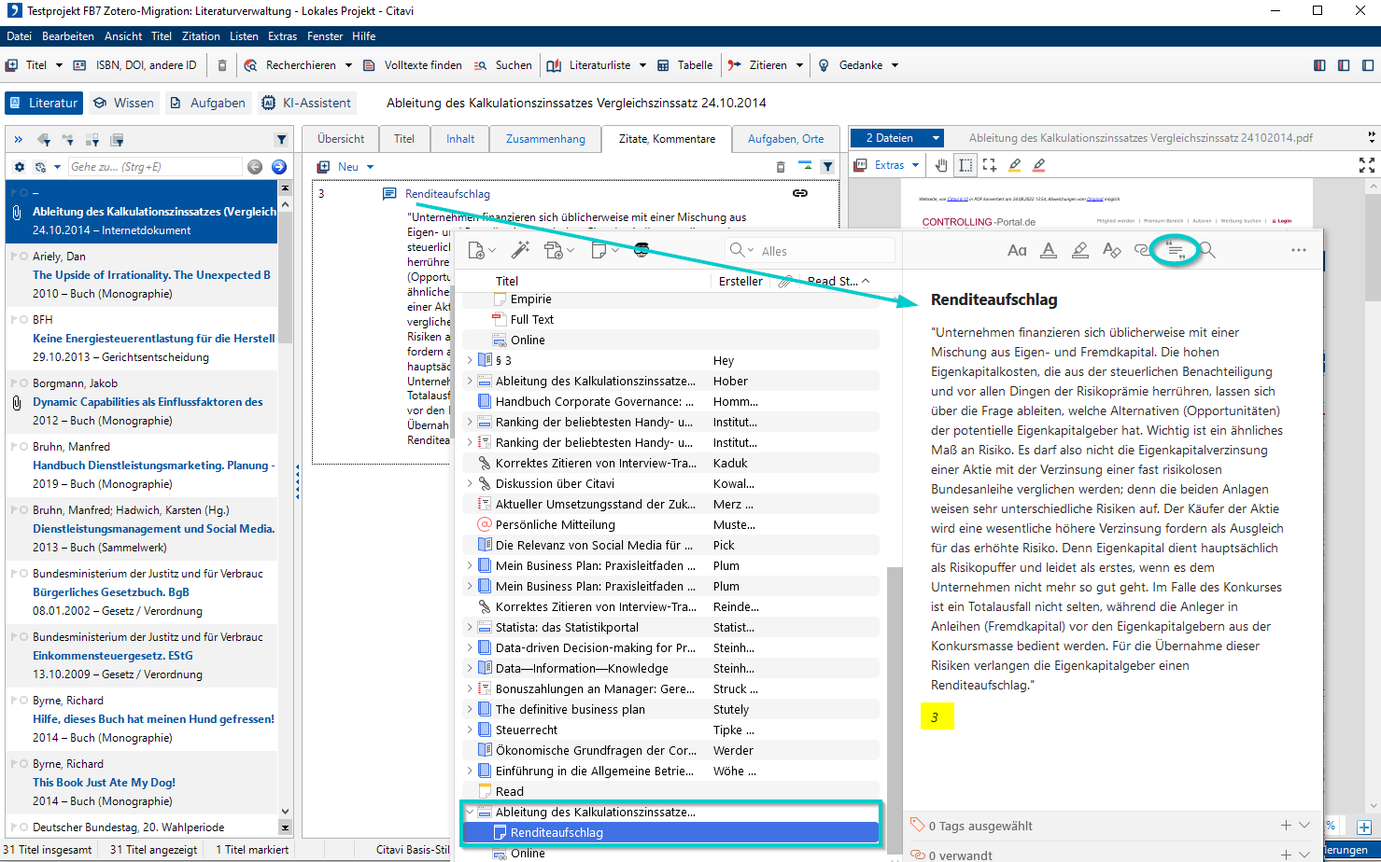Image resolution: width=1381 pixels, height=862 pixels.
Task: Delete the selected quotation via trash icon
Action: (781, 167)
